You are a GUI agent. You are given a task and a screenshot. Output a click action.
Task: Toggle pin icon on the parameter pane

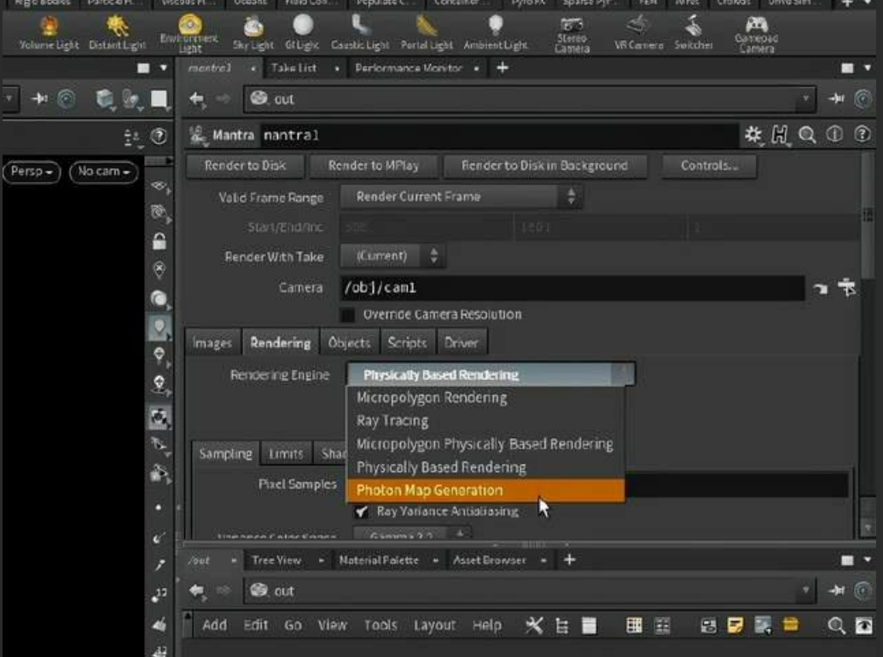click(836, 99)
